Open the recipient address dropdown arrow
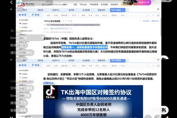 tap(71, 29)
